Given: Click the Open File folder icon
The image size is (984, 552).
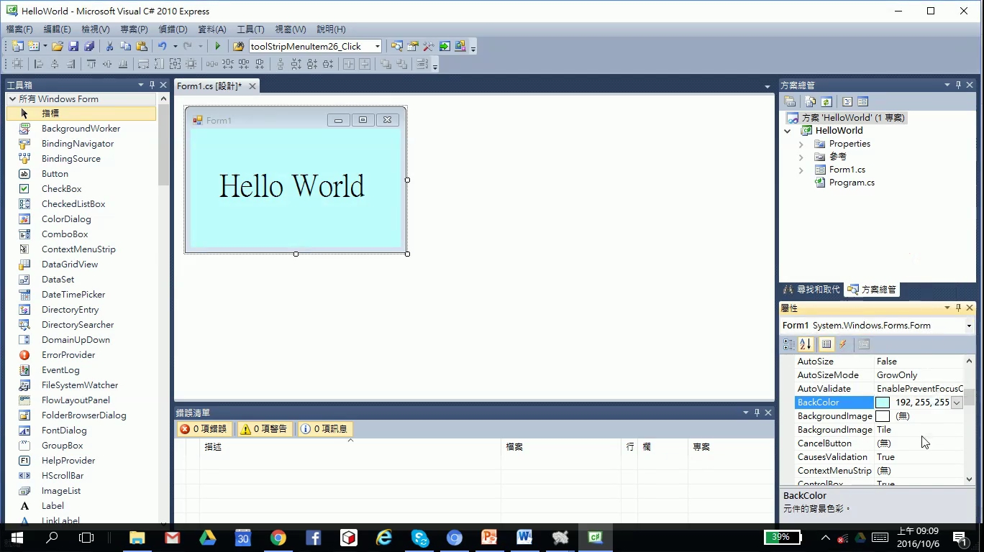Looking at the screenshot, I should coord(57,46).
